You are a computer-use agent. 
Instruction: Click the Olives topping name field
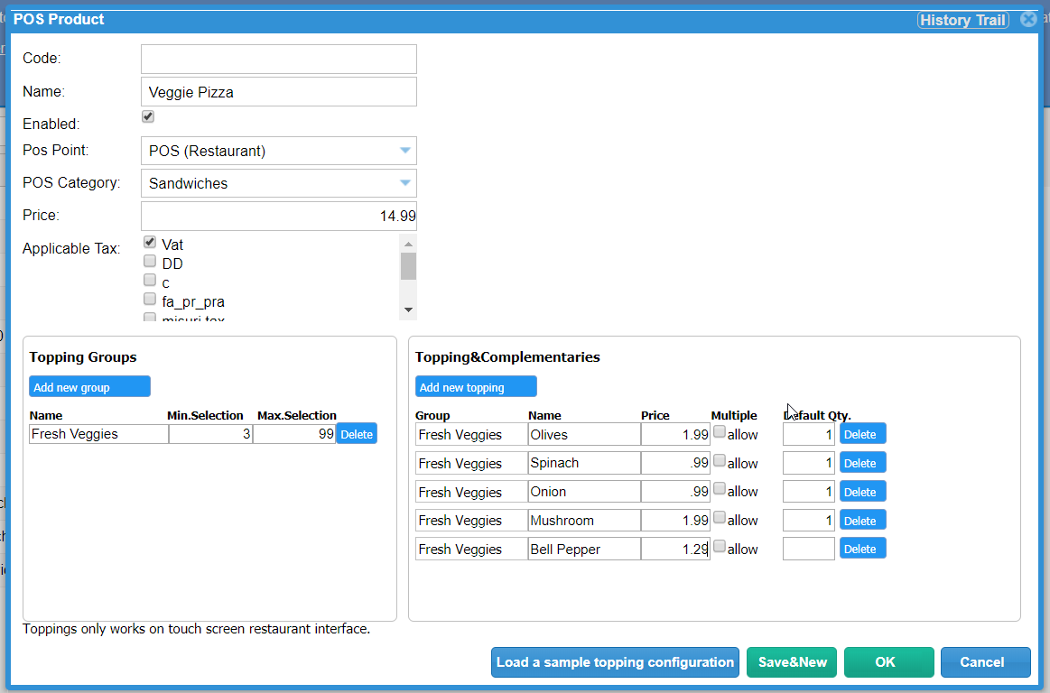[584, 435]
